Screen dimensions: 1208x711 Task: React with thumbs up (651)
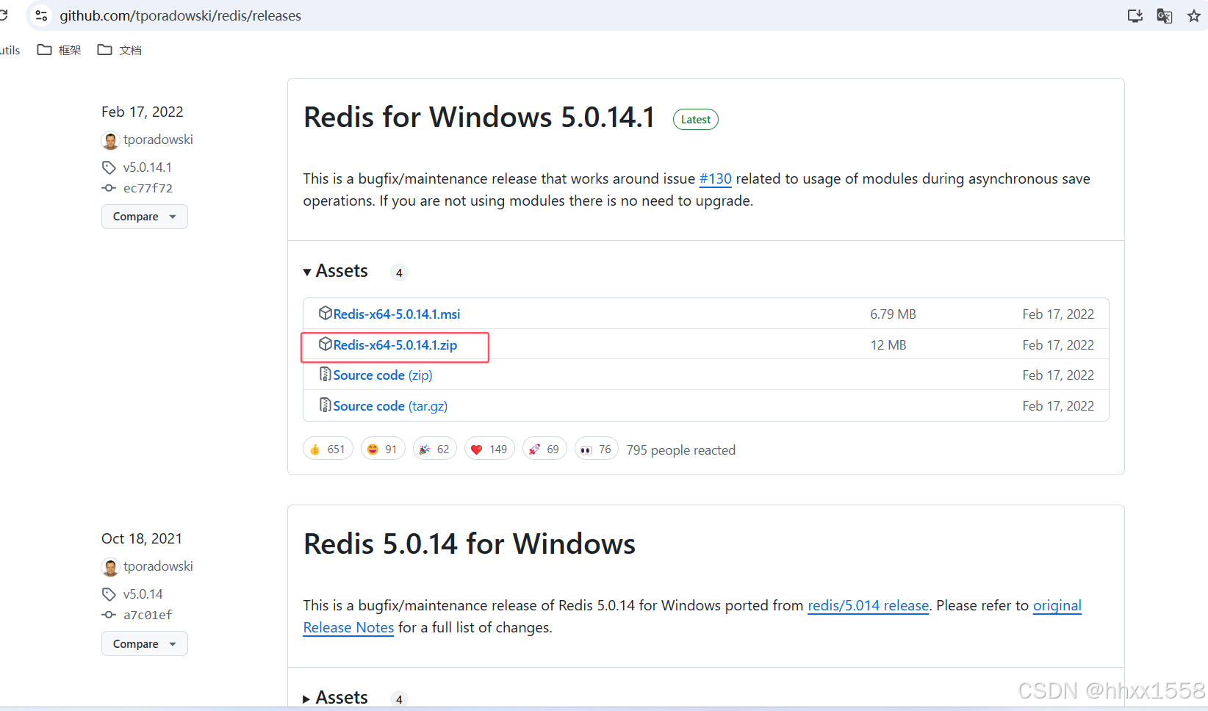pyautogui.click(x=328, y=449)
